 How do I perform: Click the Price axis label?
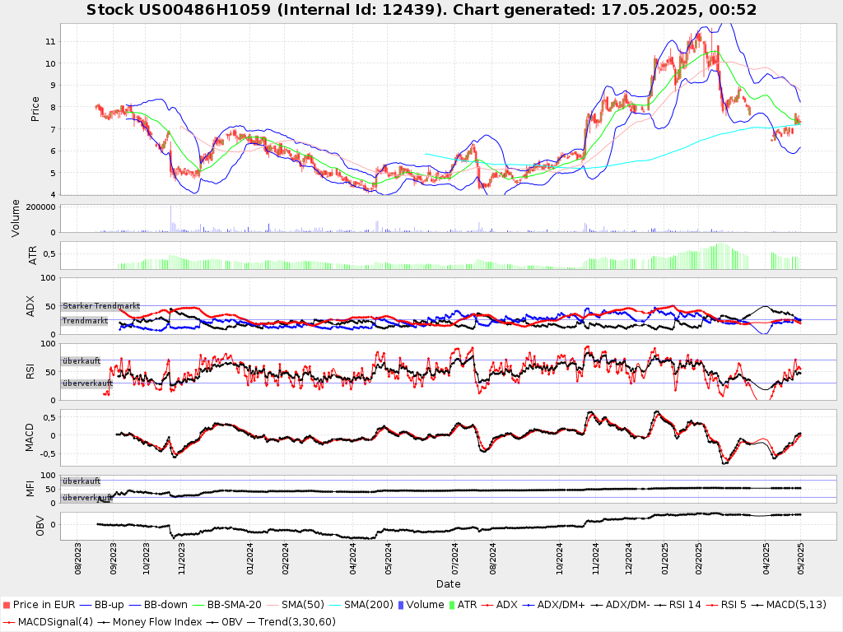[x=35, y=109]
